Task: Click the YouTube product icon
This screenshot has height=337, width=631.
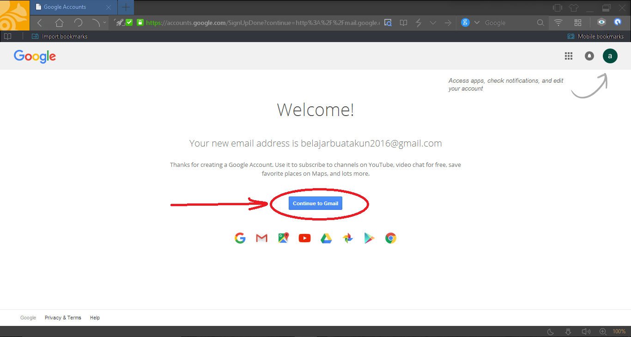Action: (304, 238)
